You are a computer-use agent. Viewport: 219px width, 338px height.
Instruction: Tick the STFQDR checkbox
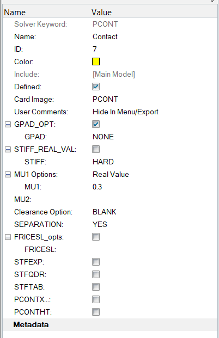96,274
